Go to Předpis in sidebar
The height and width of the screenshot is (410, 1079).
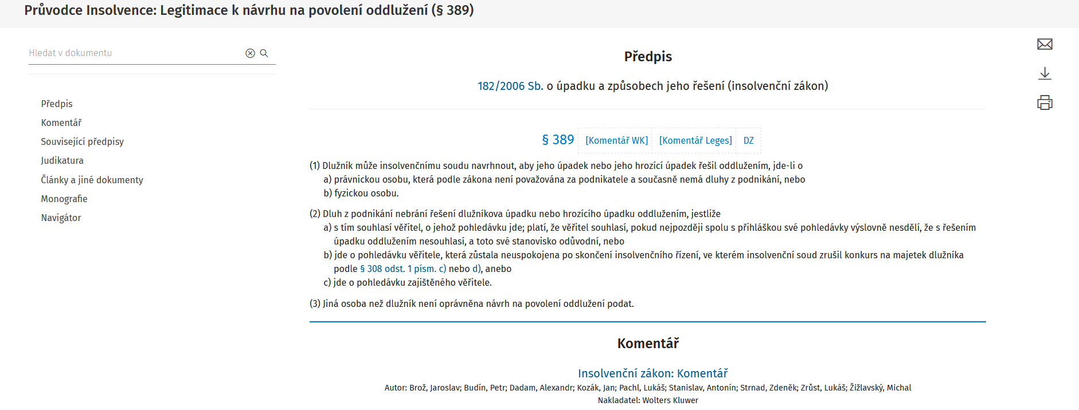click(x=57, y=104)
